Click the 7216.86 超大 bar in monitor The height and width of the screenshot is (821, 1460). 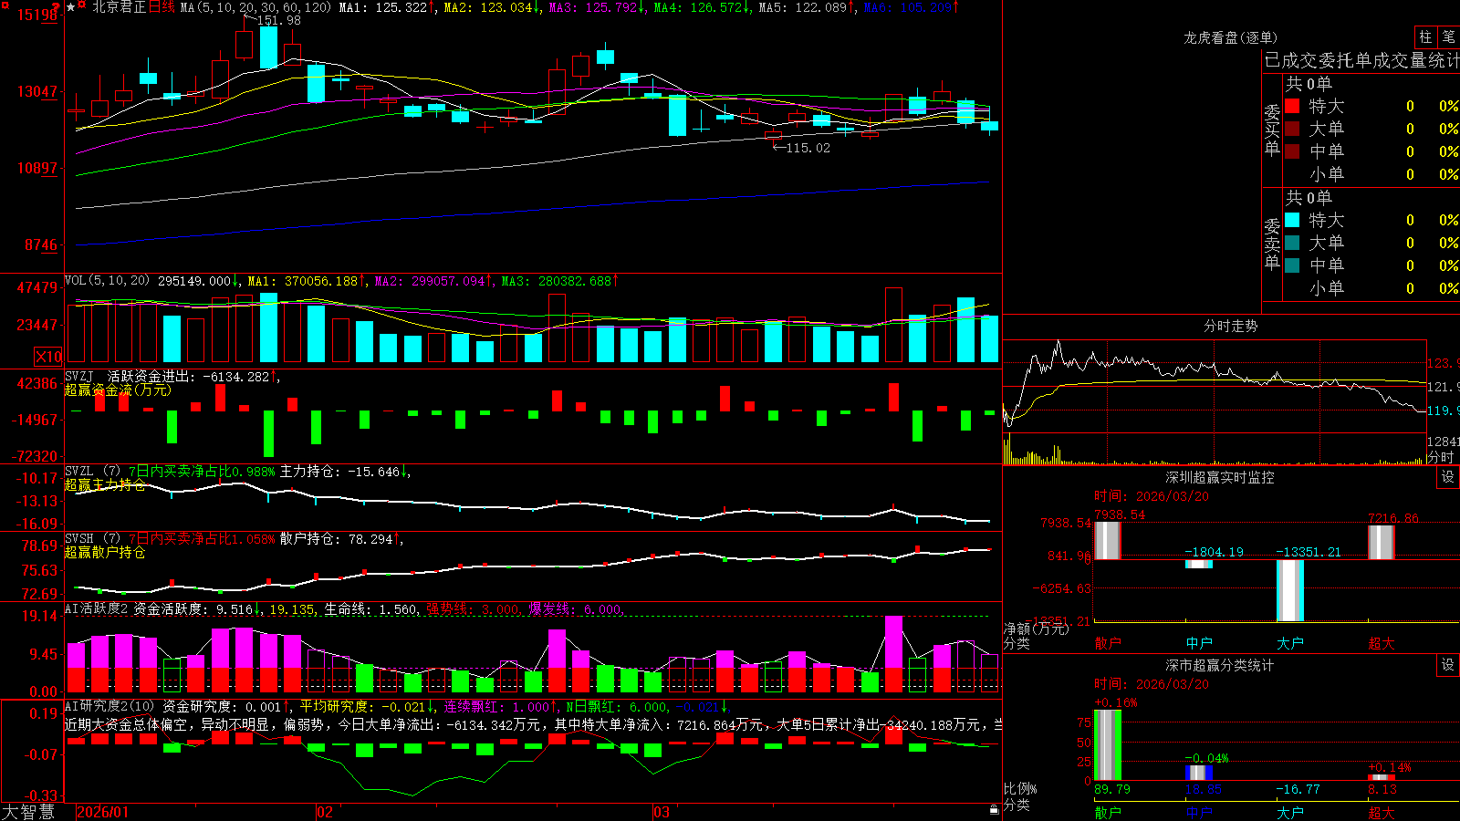click(x=1382, y=542)
